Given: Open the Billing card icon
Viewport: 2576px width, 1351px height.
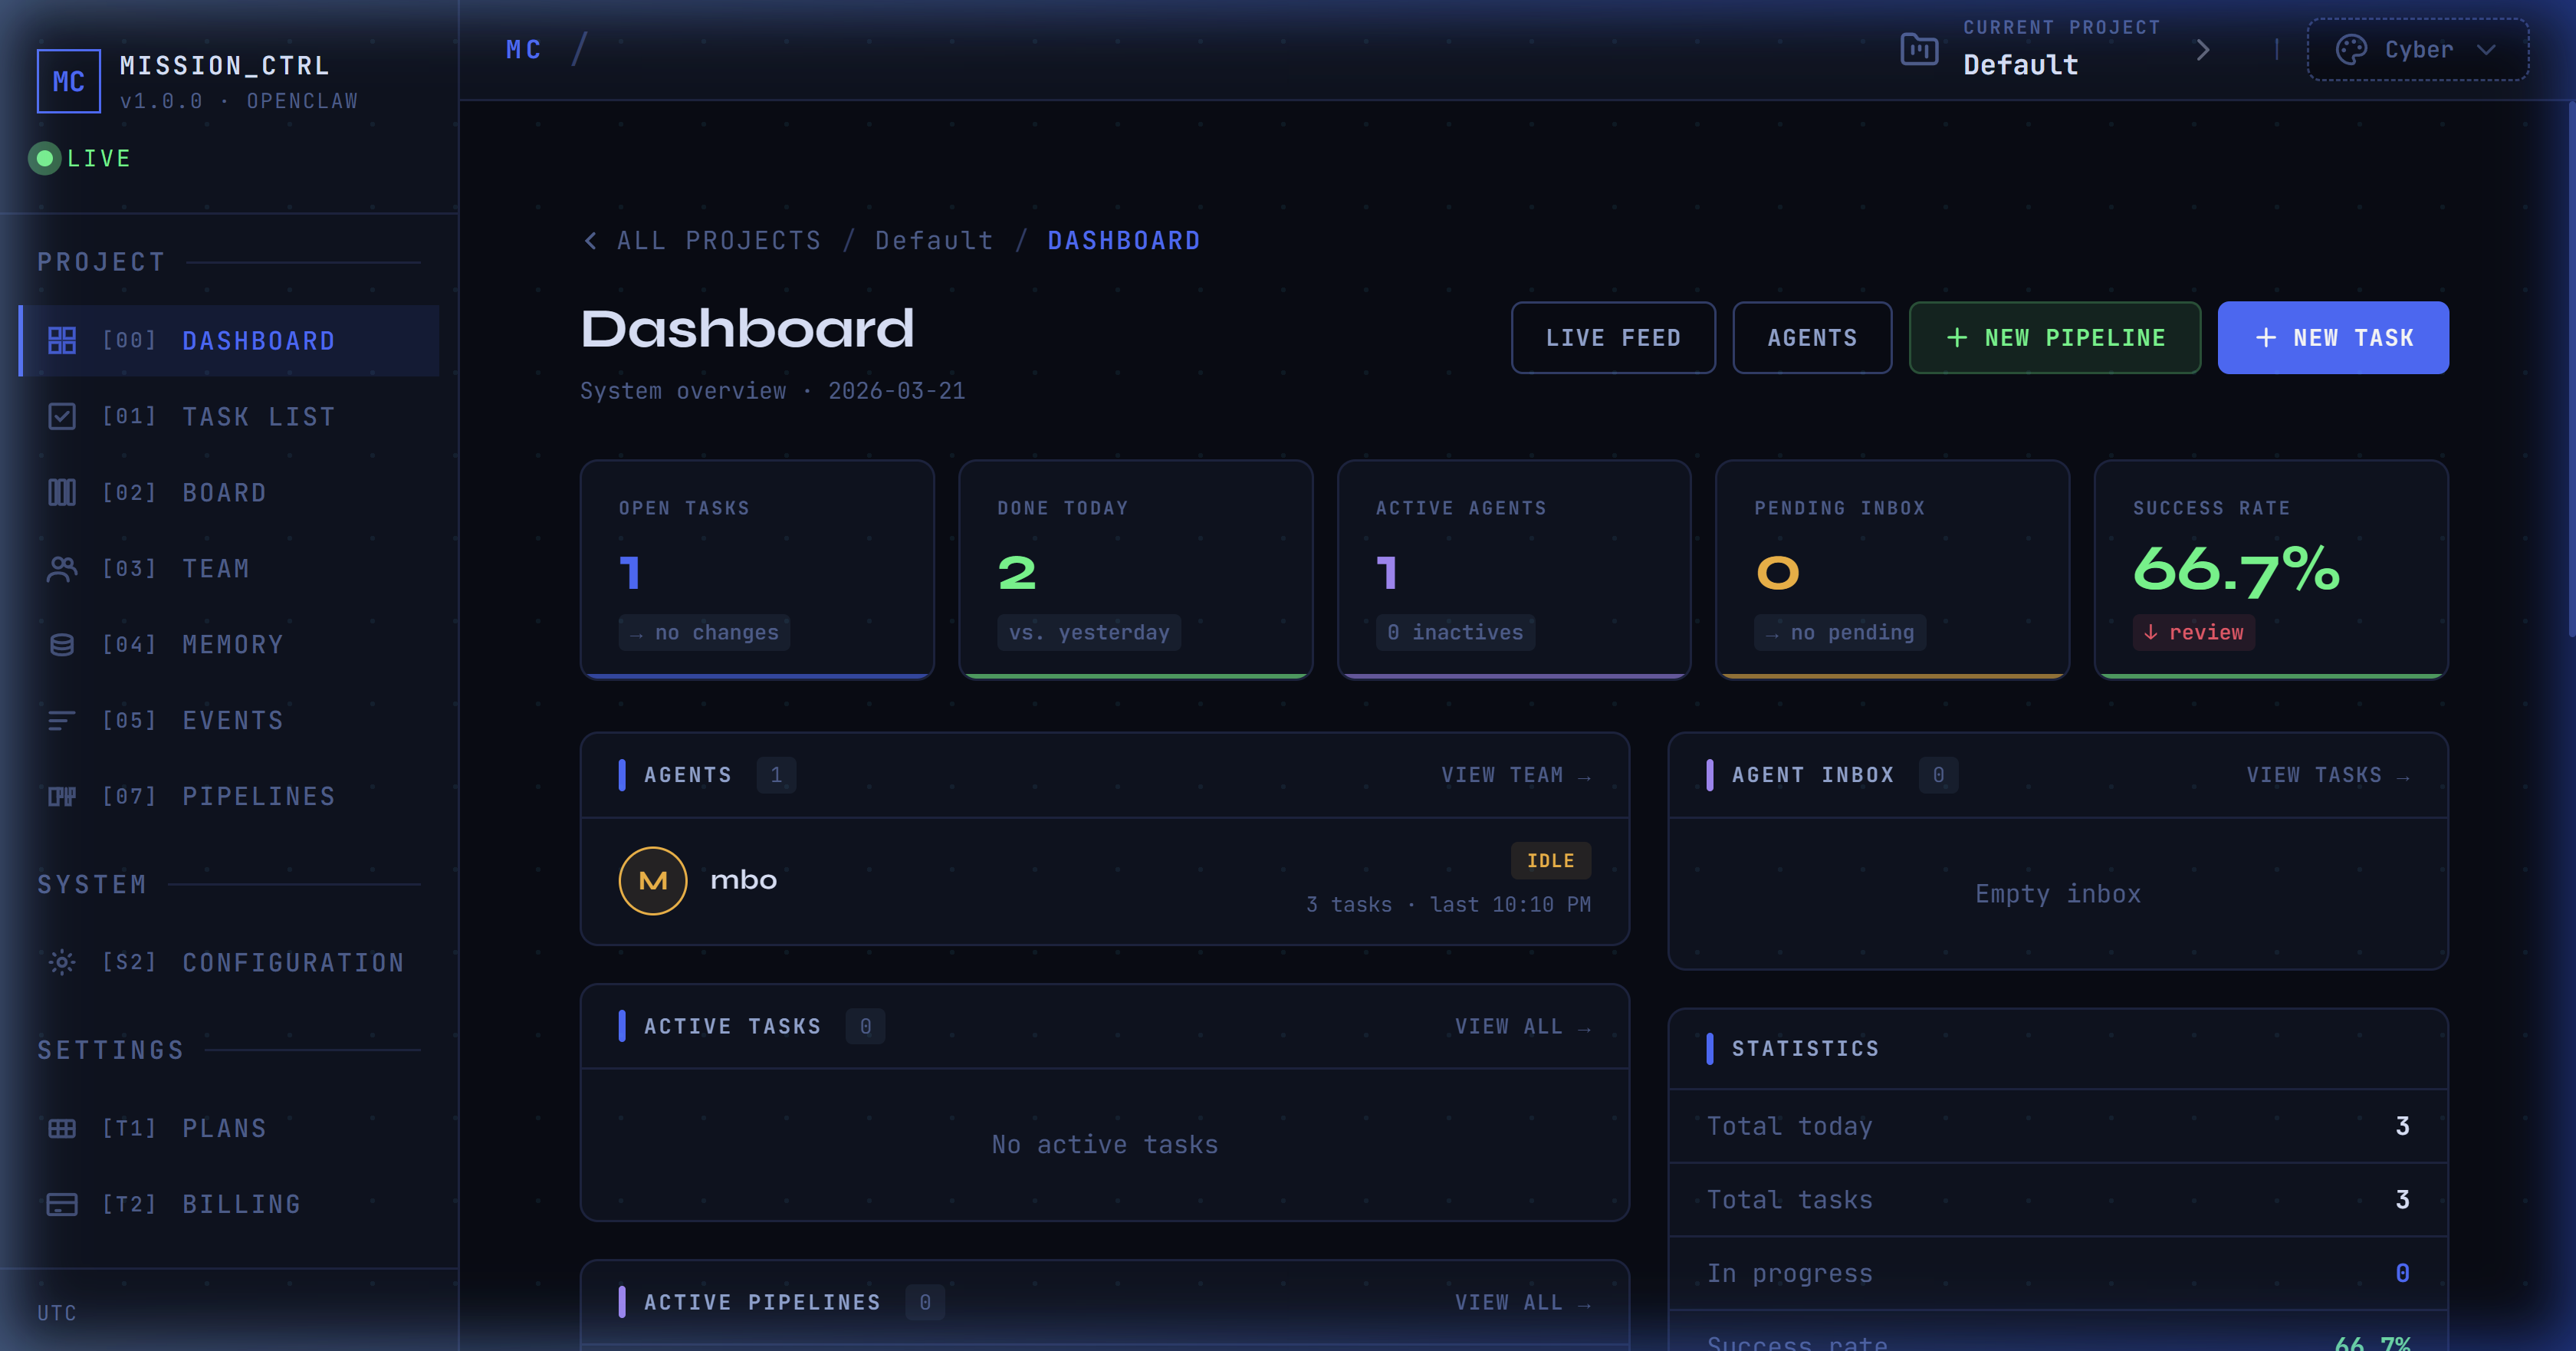Looking at the screenshot, I should point(62,1204).
